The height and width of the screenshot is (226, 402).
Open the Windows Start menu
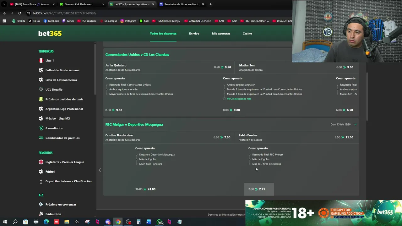5,222
